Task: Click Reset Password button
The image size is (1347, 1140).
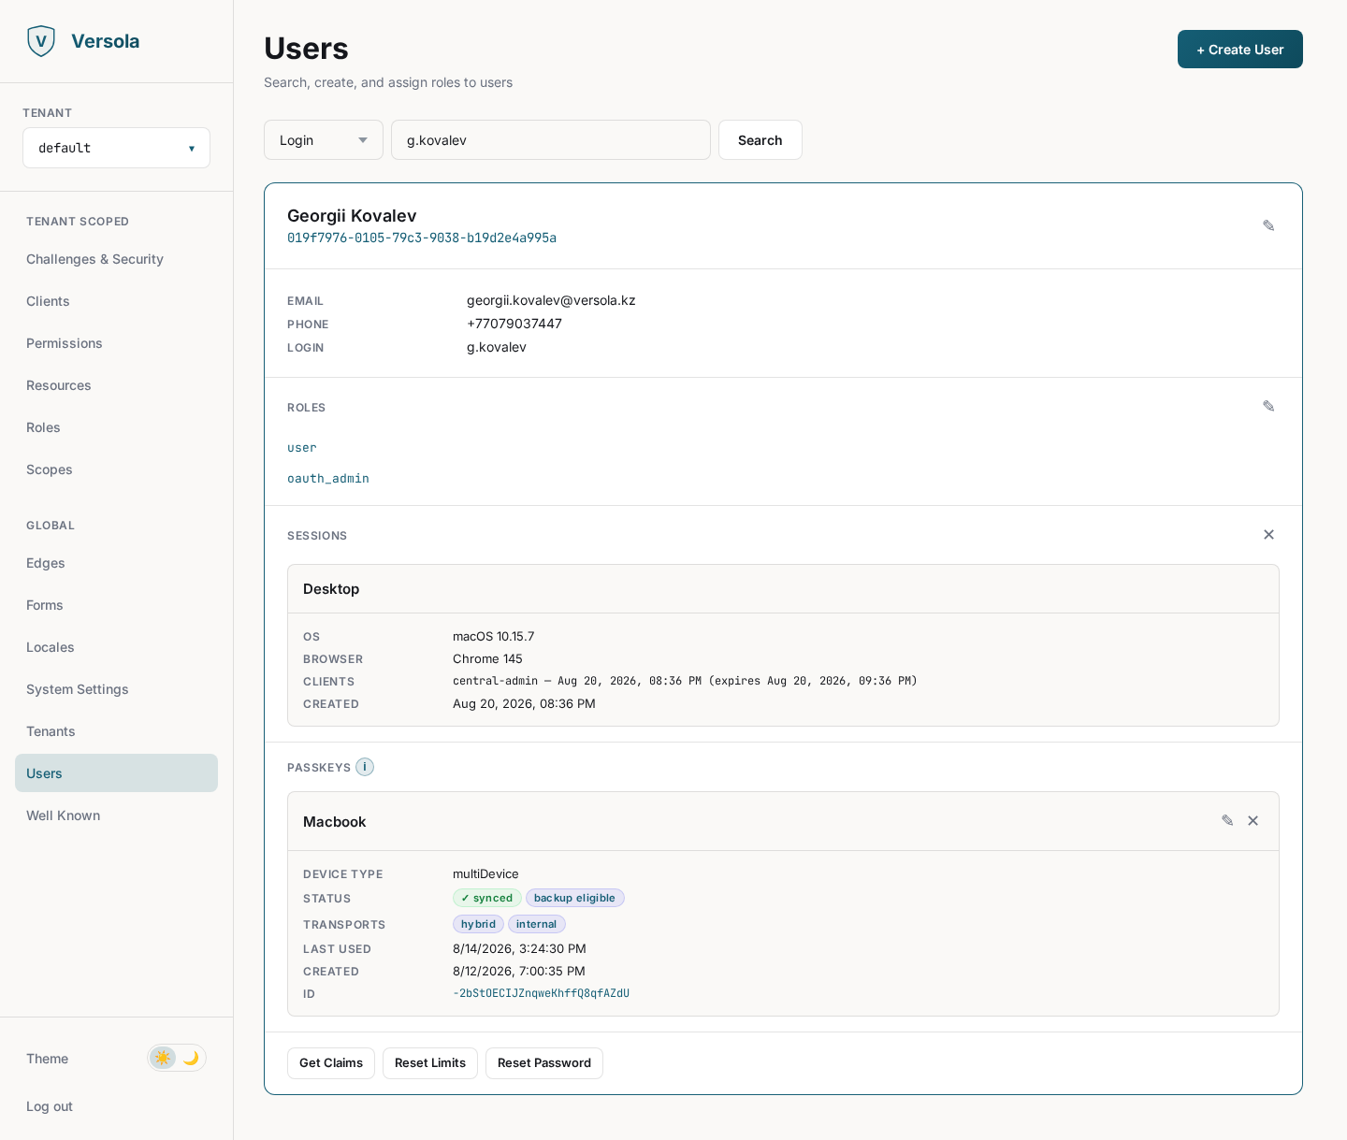Action: [x=544, y=1063]
